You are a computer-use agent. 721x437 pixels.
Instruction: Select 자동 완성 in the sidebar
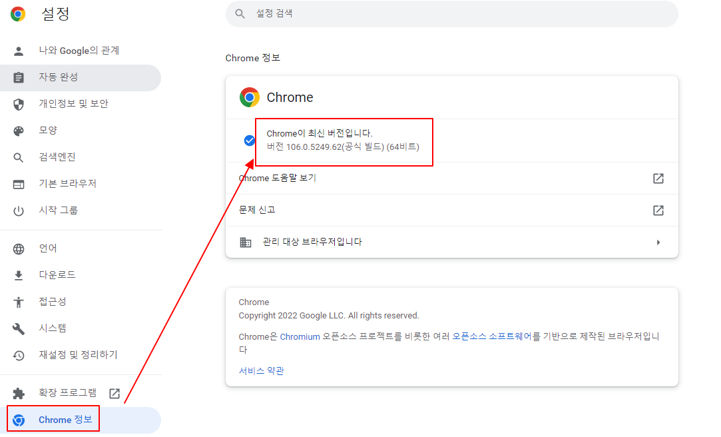pyautogui.click(x=81, y=77)
